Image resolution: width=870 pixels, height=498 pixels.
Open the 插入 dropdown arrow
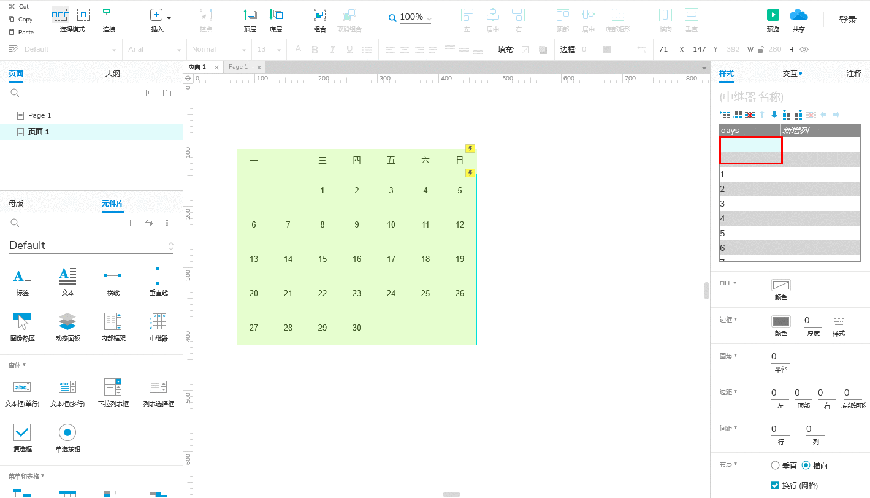169,18
